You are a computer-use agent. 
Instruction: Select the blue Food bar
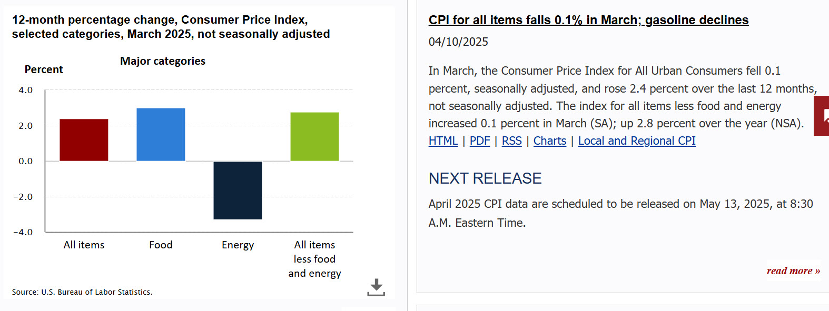pyautogui.click(x=161, y=135)
